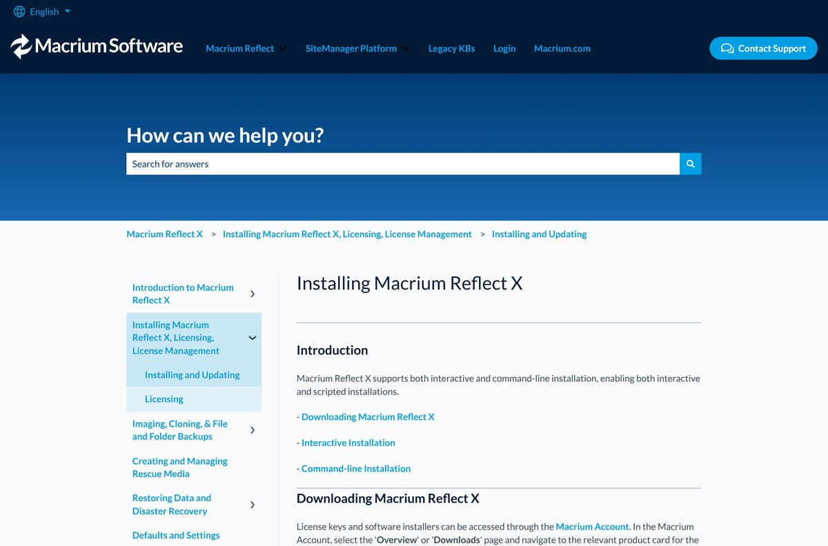The height and width of the screenshot is (546, 828).
Task: Open the Macrium Reflect menu
Action: (x=239, y=48)
